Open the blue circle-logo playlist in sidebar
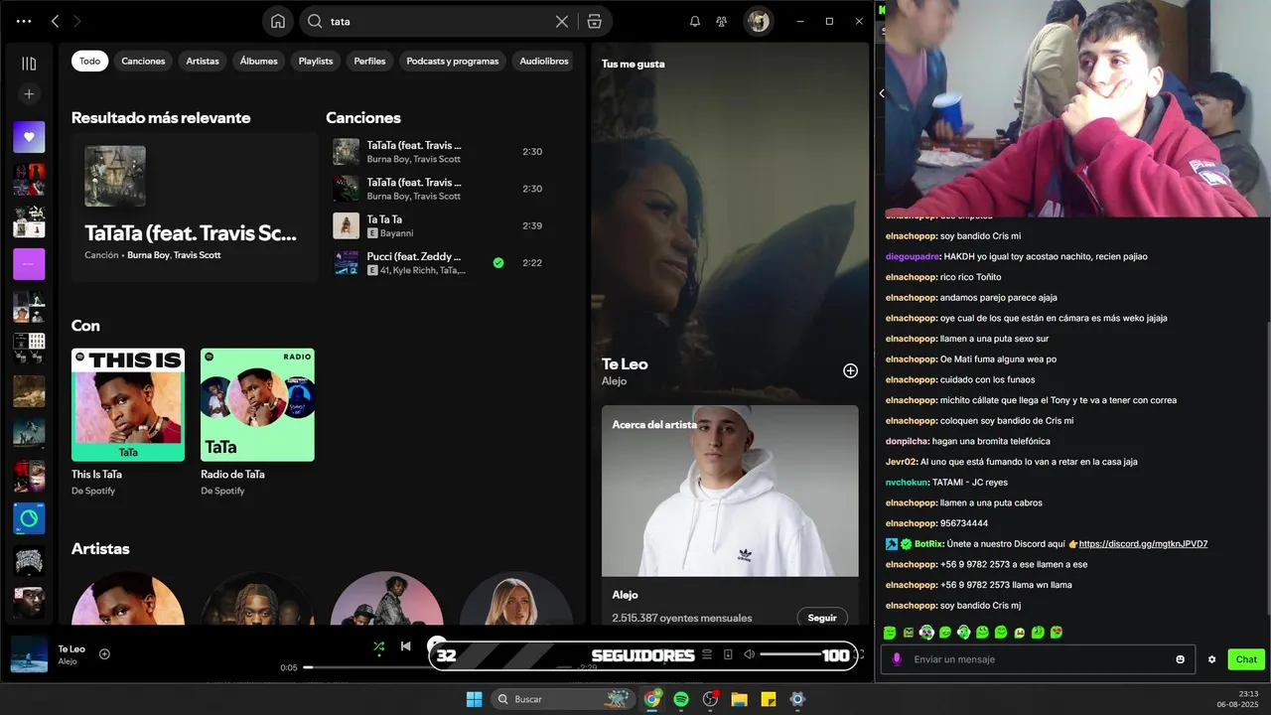 29,518
